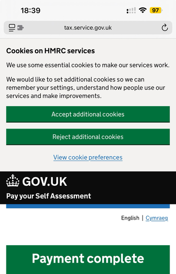Tap the battery indicator showing 97
This screenshot has width=176, height=274.
click(156, 11)
